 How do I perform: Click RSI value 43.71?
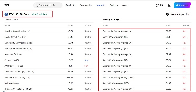(70, 31)
